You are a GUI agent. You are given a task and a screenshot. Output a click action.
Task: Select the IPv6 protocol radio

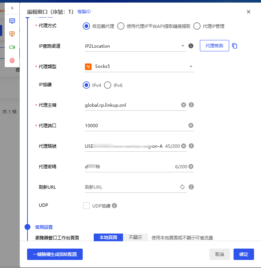108,85
